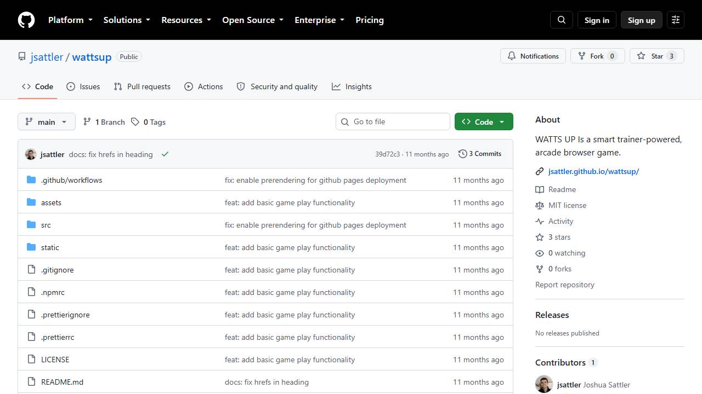Click the link icon beside website URL

click(x=540, y=171)
